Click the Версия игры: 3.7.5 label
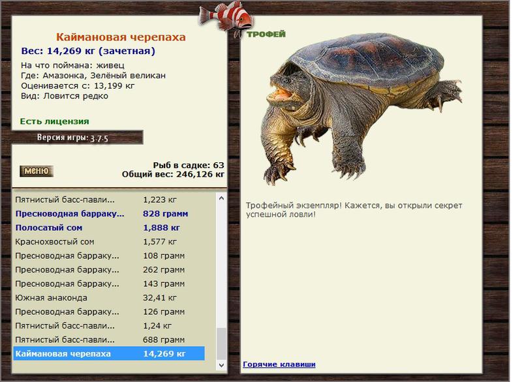This screenshot has height=382, width=522. click(72, 138)
